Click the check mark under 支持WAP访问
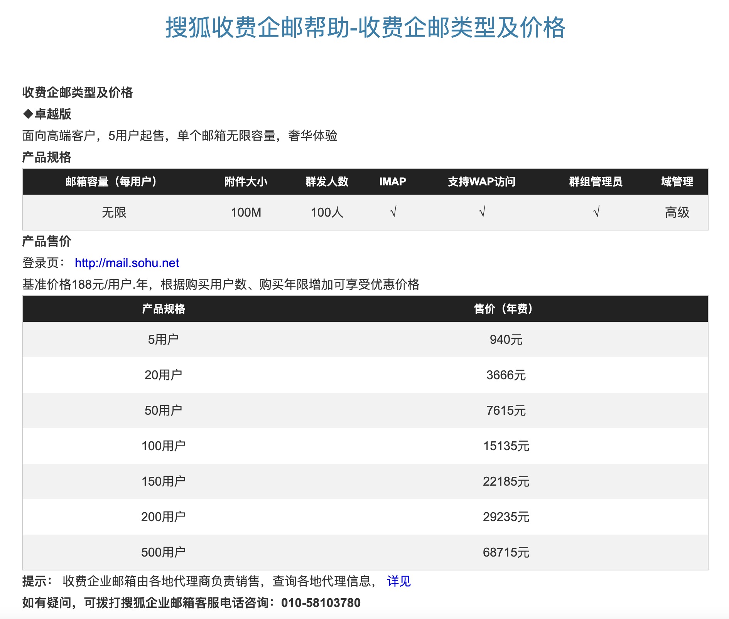Image resolution: width=729 pixels, height=619 pixels. coord(482,212)
